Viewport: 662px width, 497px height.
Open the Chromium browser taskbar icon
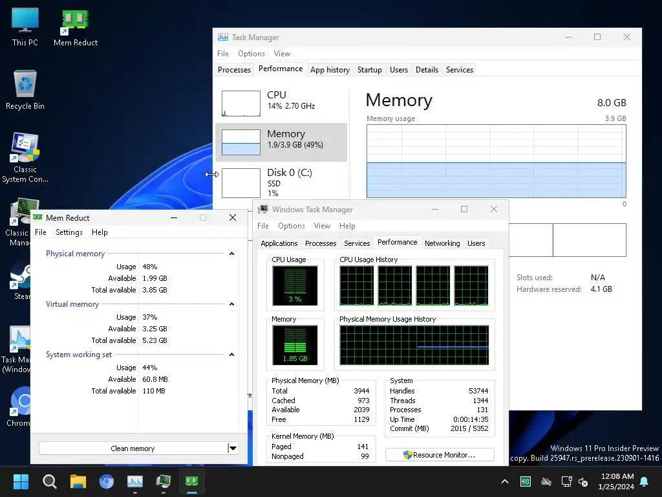pyautogui.click(x=107, y=481)
